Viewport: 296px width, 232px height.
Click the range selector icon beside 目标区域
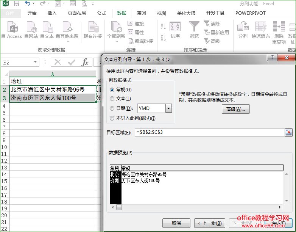pos(289,132)
